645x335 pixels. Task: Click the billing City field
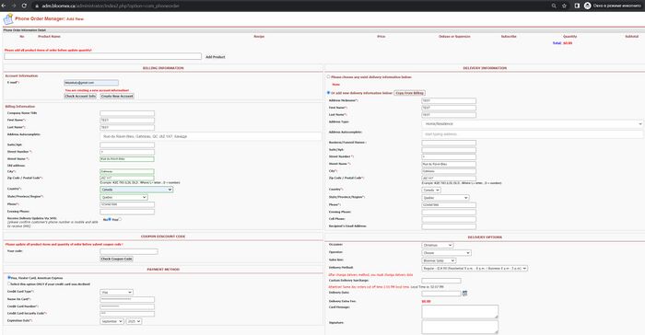pyautogui.click(x=127, y=171)
